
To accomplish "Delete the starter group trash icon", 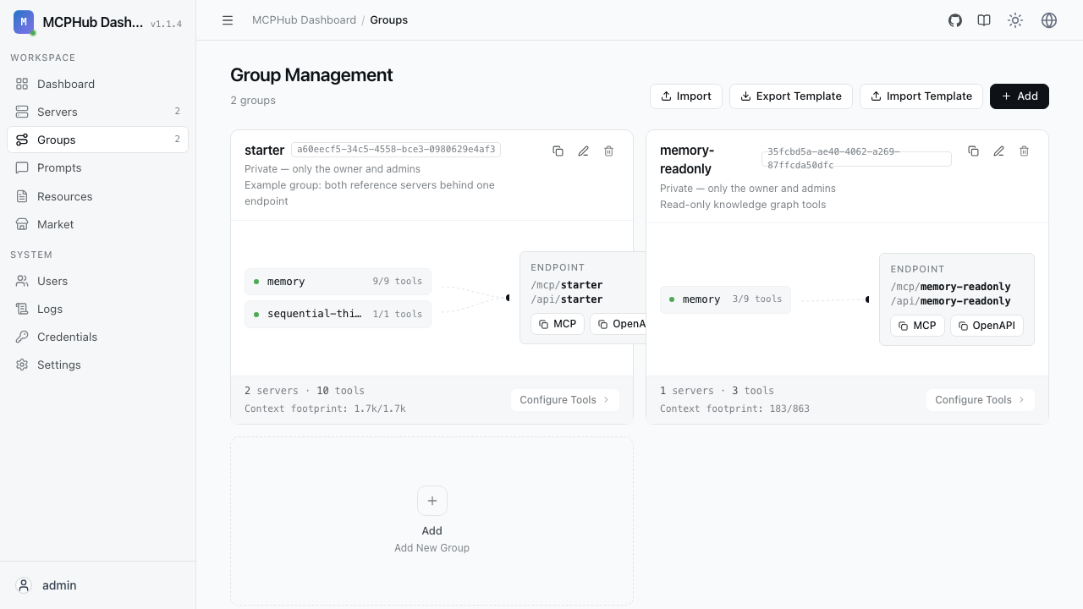I will tap(608, 151).
